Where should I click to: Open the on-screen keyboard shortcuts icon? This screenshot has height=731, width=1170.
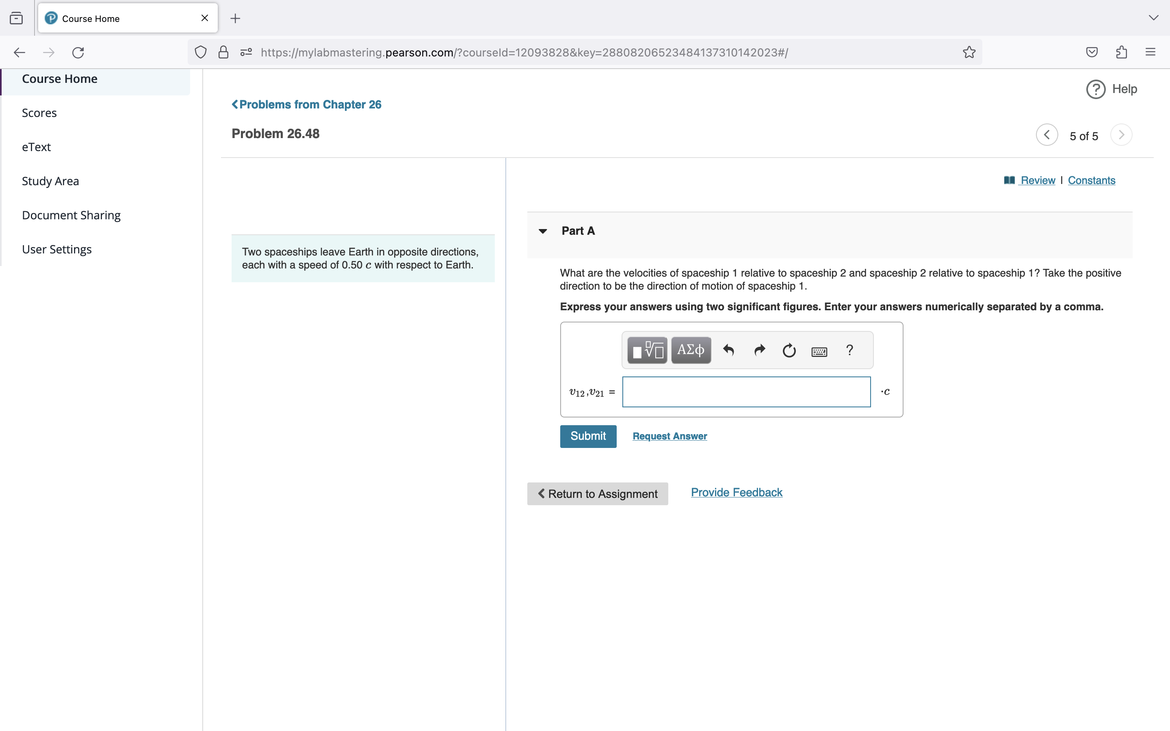point(819,351)
